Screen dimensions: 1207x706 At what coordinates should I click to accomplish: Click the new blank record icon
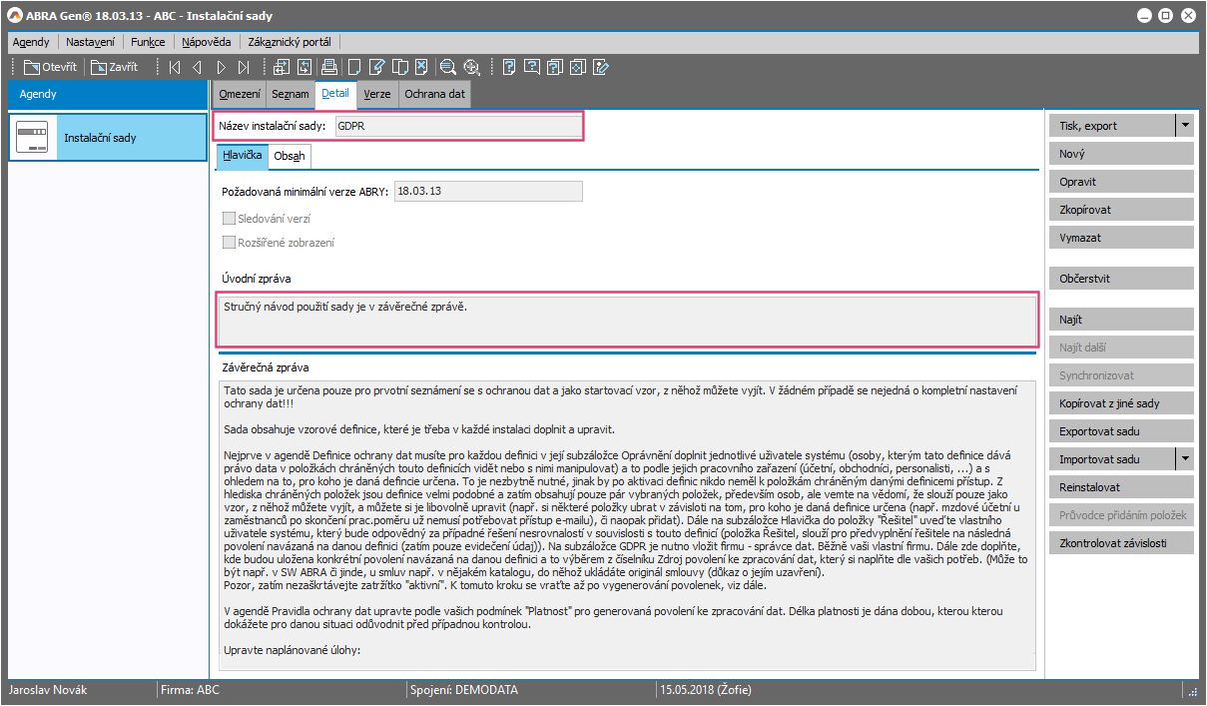pos(353,68)
